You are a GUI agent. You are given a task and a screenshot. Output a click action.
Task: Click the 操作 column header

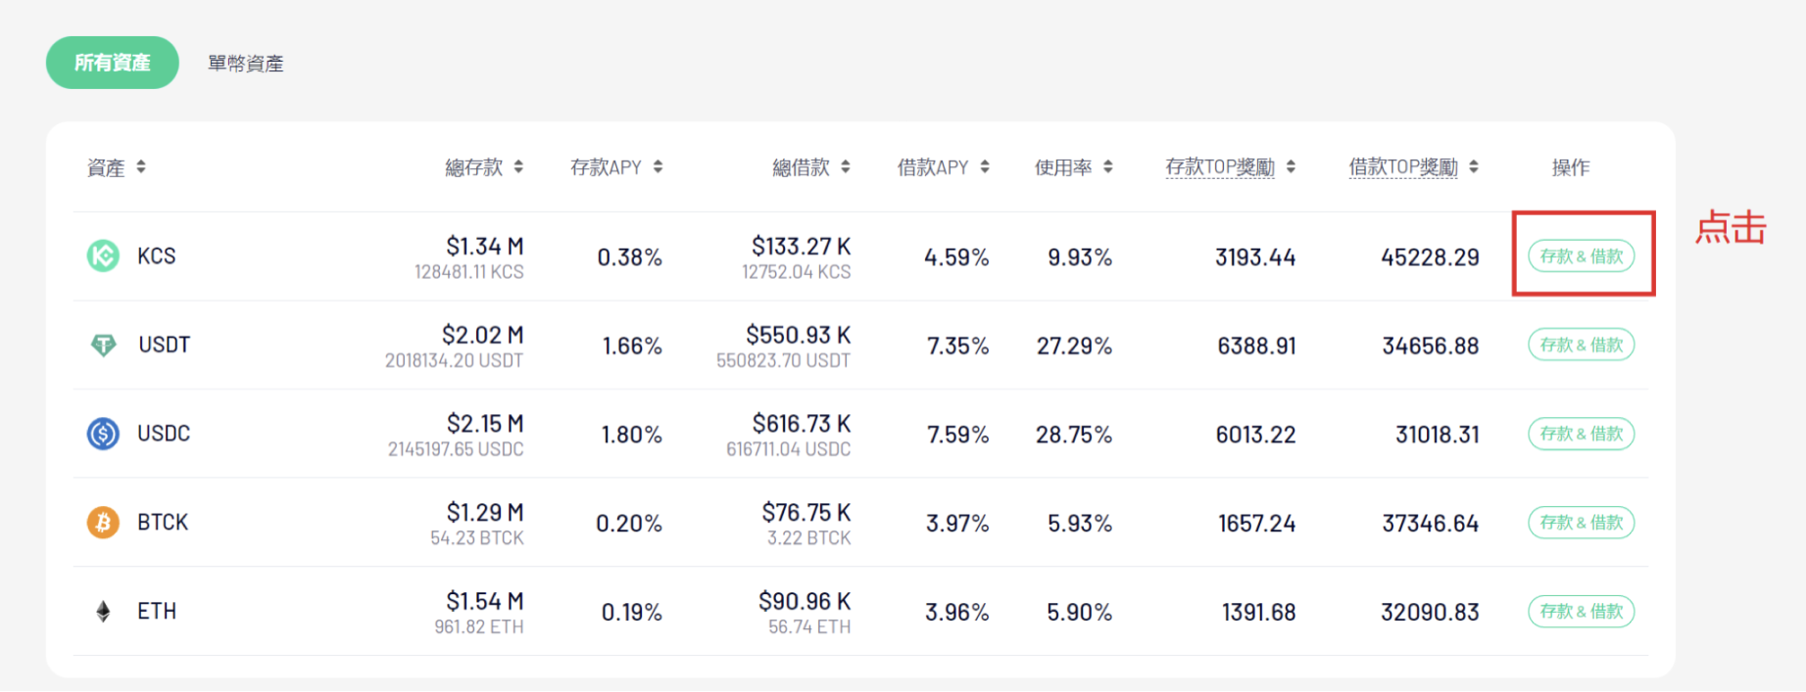(x=1571, y=167)
